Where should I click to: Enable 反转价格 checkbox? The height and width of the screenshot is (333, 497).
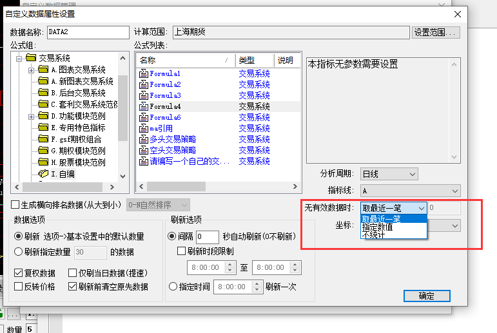pos(19,287)
